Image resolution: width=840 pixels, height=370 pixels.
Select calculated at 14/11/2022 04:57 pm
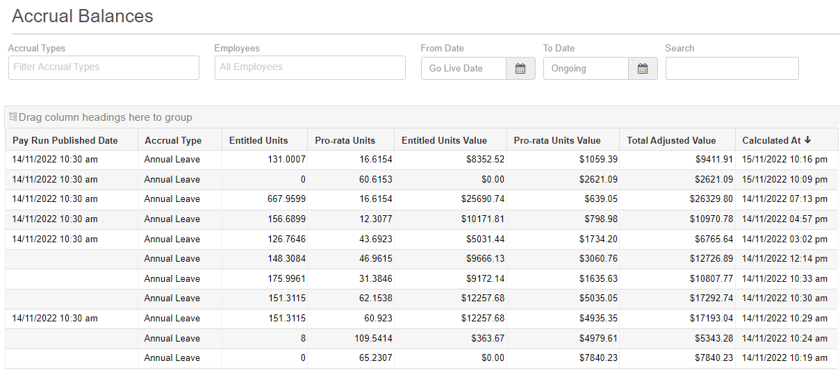(784, 219)
